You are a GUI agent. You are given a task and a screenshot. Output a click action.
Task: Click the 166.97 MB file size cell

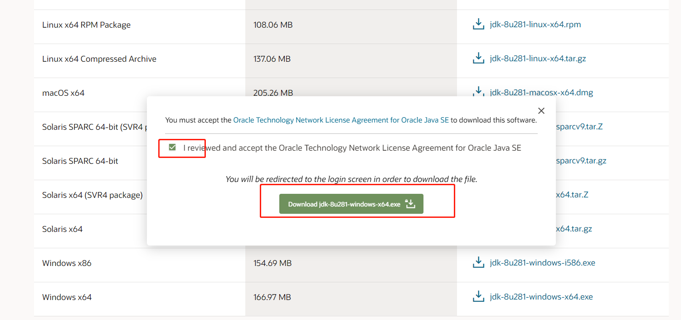tap(272, 297)
